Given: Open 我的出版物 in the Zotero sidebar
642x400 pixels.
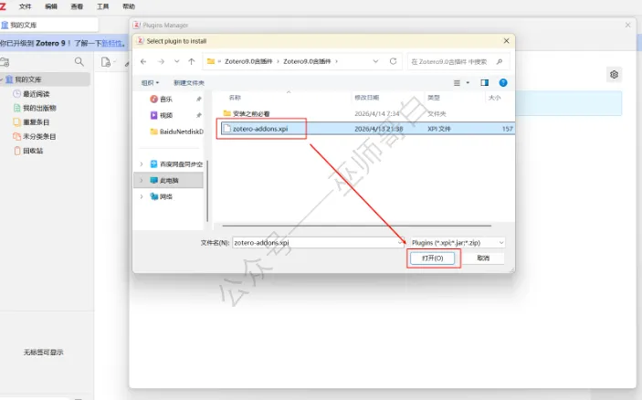Looking at the screenshot, I should click(39, 108).
